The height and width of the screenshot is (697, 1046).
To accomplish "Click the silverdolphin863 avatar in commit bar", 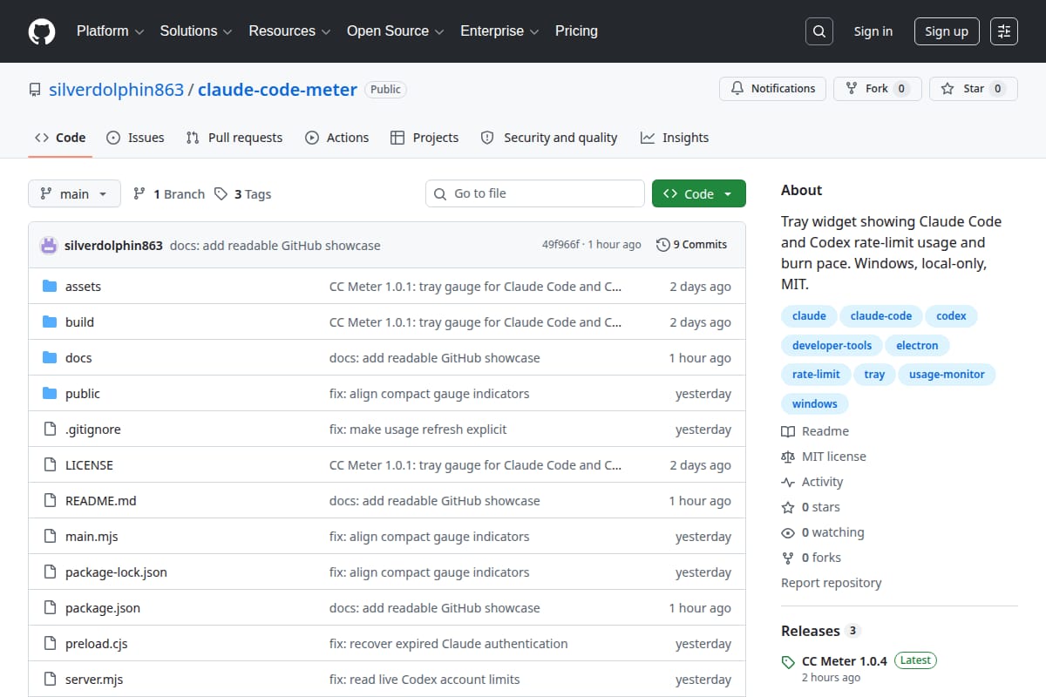I will (x=49, y=245).
